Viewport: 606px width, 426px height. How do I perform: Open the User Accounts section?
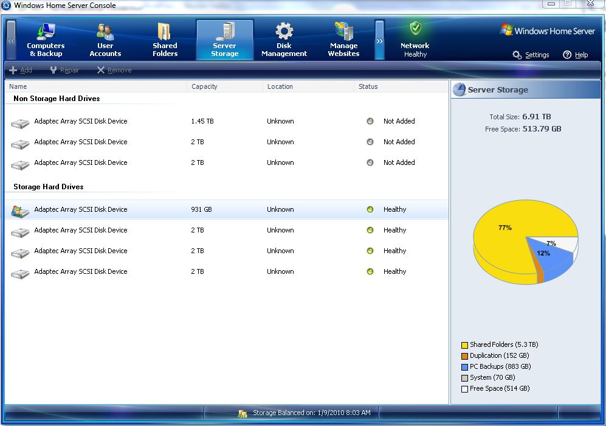[105, 40]
